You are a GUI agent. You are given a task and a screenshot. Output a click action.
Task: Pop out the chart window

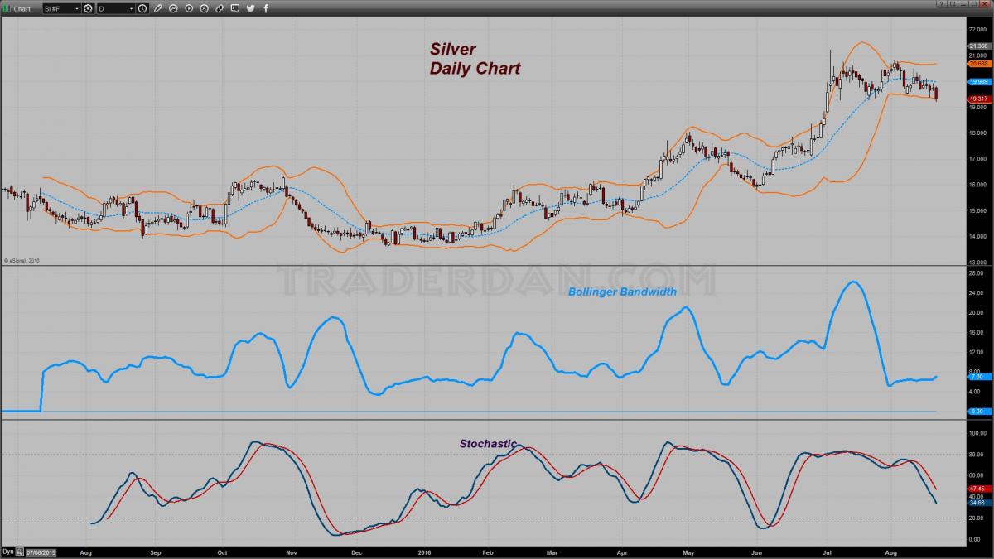tap(952, 4)
